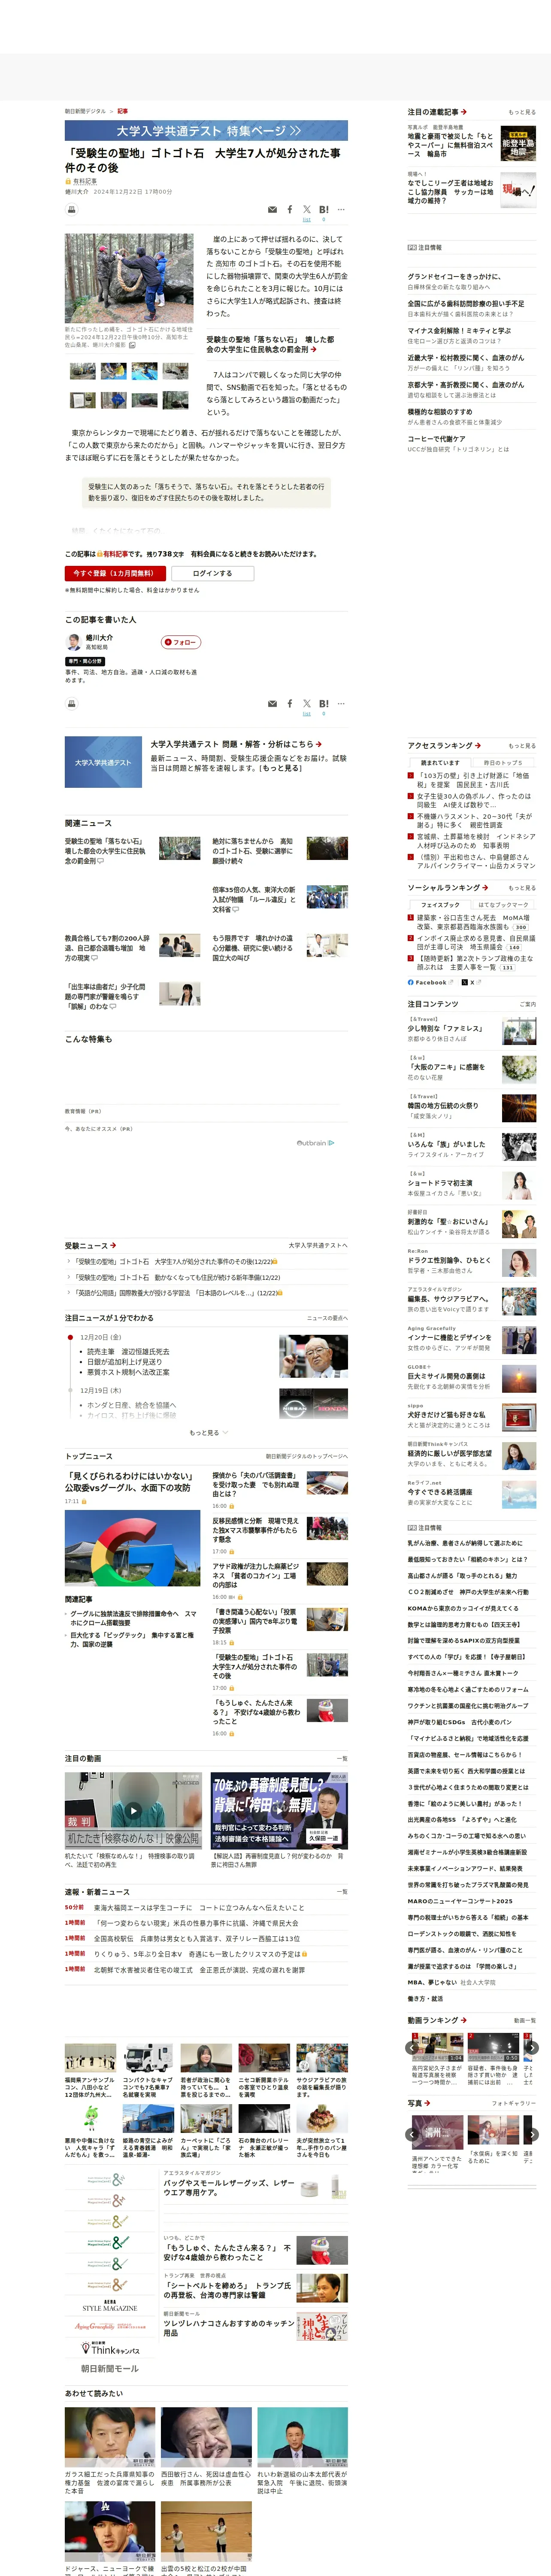The height and width of the screenshot is (2576, 551).
Task: Click the envelope mail icon below the author profile
Action: pyautogui.click(x=272, y=704)
